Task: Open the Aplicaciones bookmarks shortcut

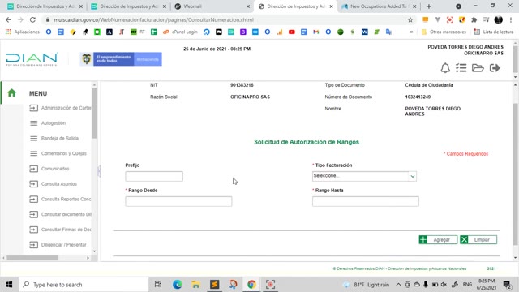Action: coord(22,32)
